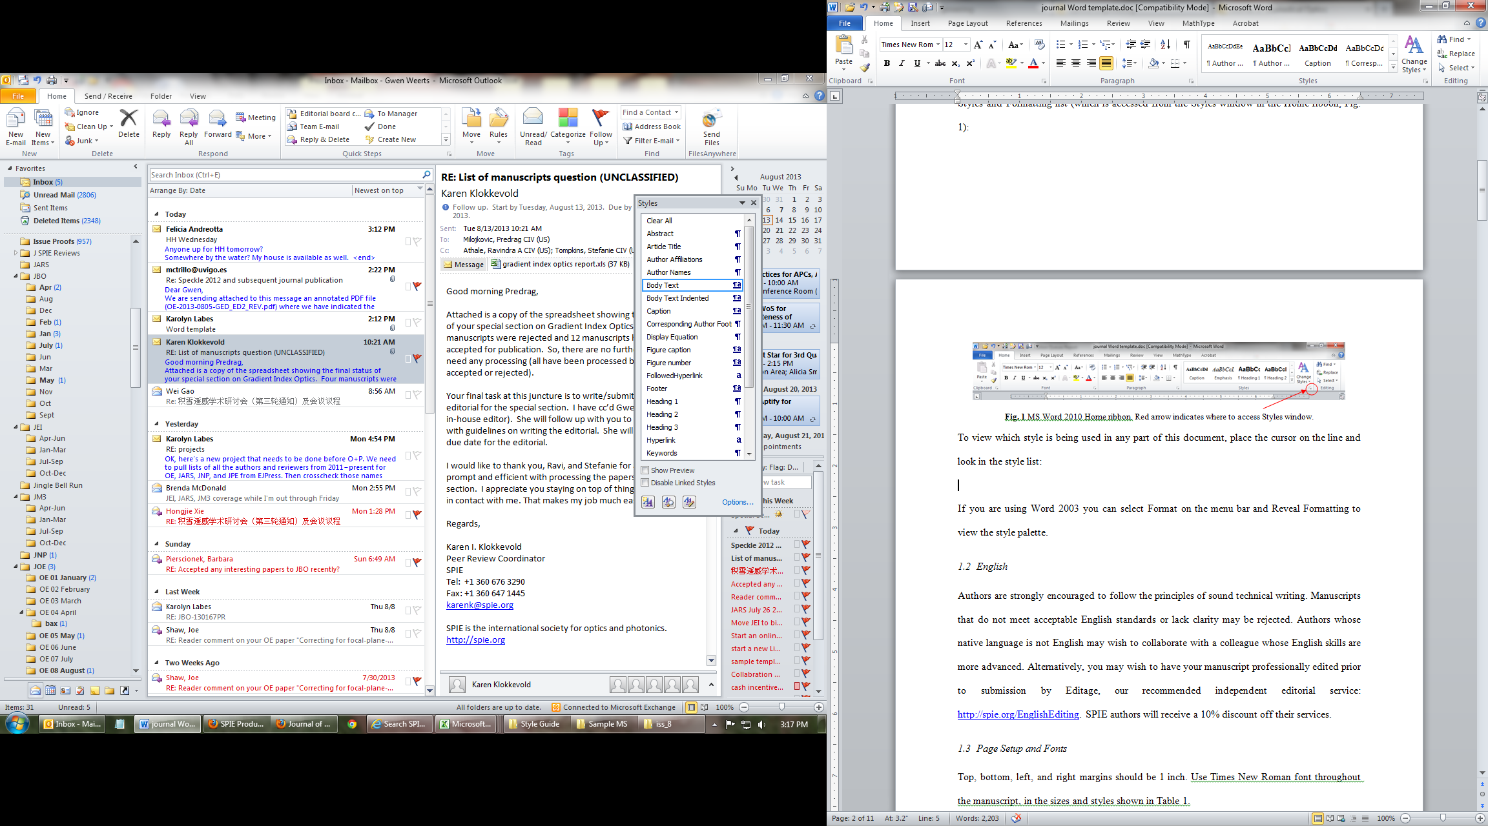The image size is (1488, 826).
Task: Click the Options... link in Styles pane
Action: 738,502
